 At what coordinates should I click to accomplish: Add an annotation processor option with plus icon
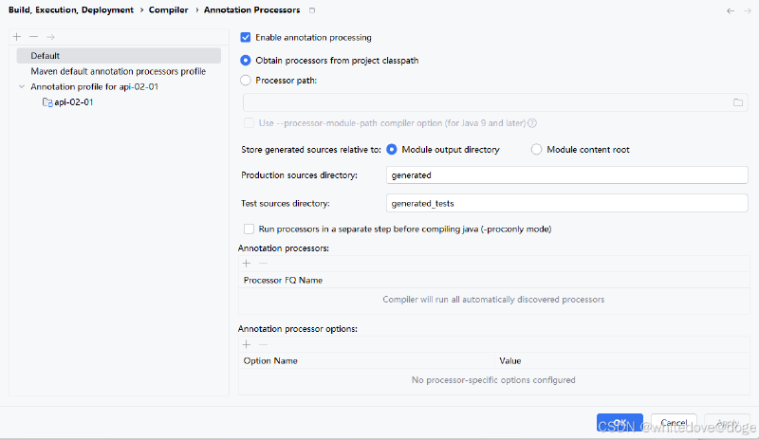[247, 344]
